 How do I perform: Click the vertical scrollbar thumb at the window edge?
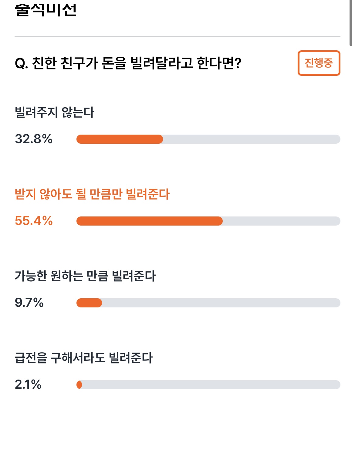[x=351, y=23]
